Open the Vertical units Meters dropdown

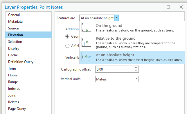[x=117, y=79]
